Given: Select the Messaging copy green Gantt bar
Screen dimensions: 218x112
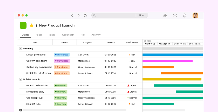Looking at the screenshot, I should pos(189,92).
